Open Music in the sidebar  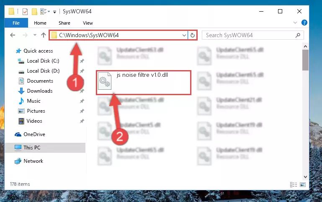(x=33, y=101)
